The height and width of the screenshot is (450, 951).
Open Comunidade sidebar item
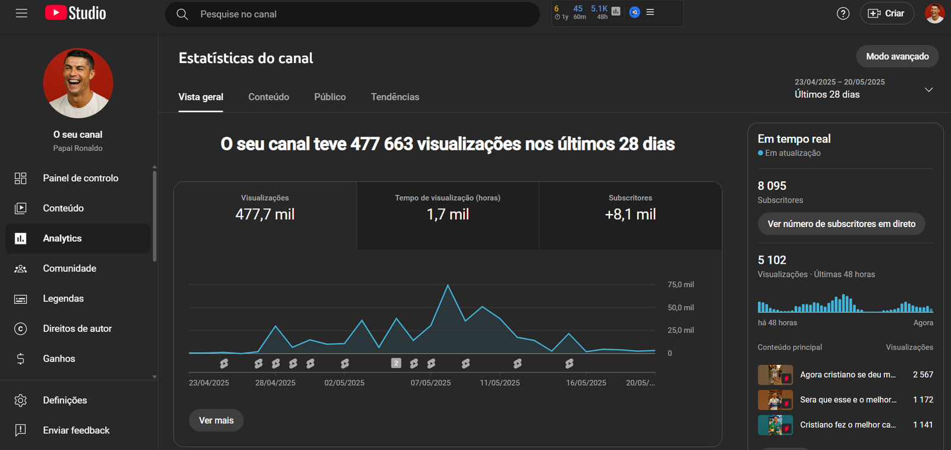78,268
